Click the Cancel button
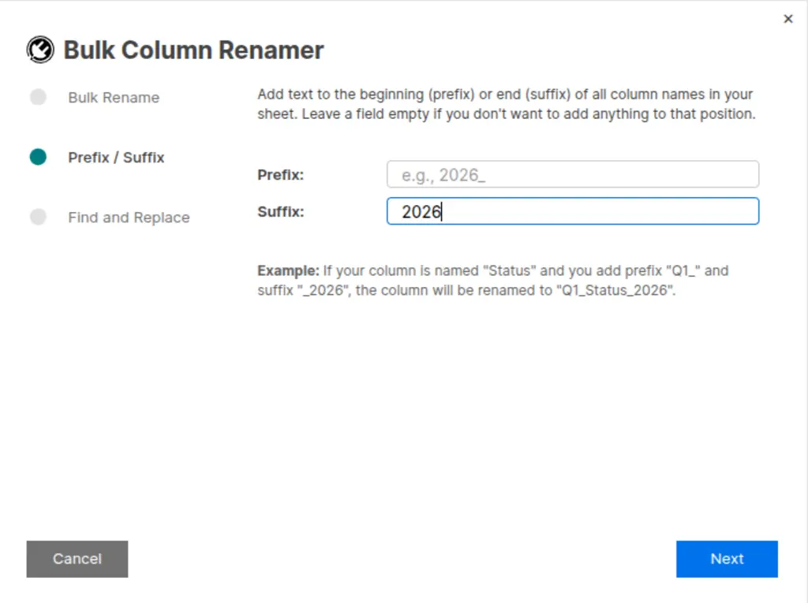808x603 pixels. pos(77,559)
